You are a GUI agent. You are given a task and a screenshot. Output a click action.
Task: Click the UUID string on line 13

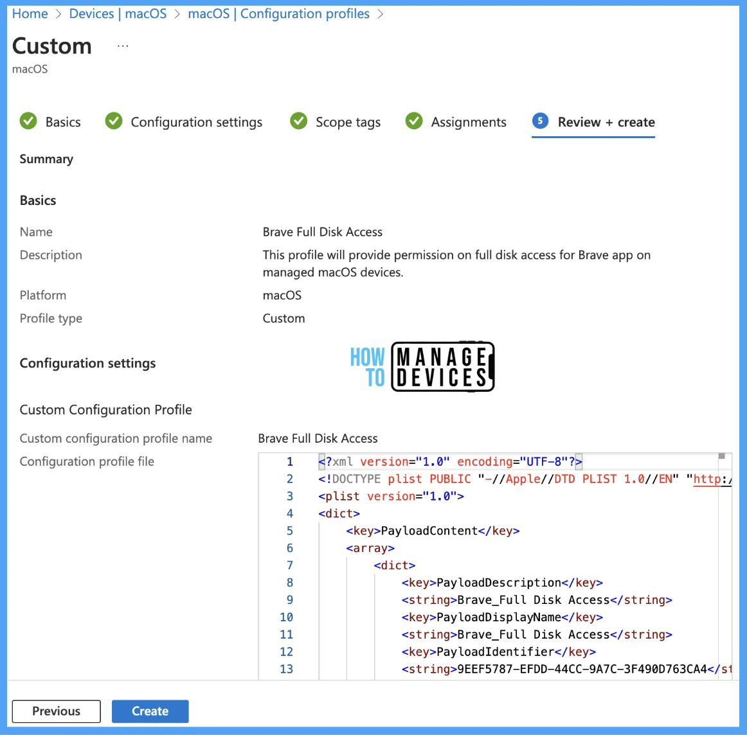(582, 669)
